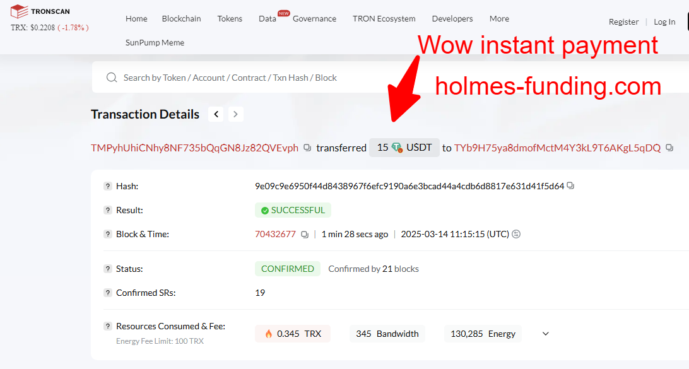Click the Confirmed SRs value 19
This screenshot has width=689, height=369.
[260, 293]
